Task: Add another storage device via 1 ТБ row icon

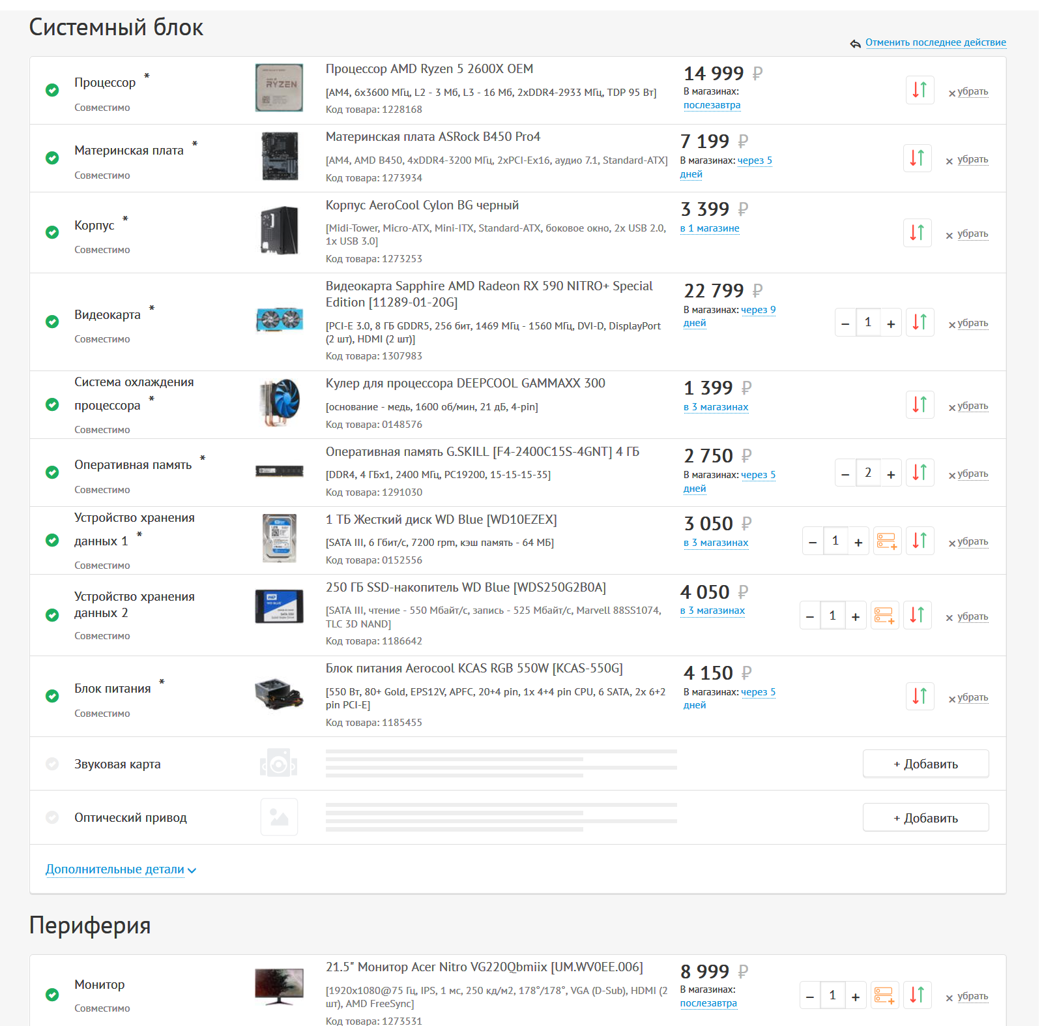Action: 887,541
